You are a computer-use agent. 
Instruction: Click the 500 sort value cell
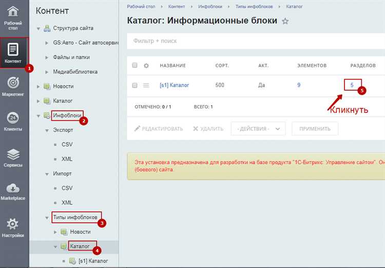pyautogui.click(x=220, y=85)
